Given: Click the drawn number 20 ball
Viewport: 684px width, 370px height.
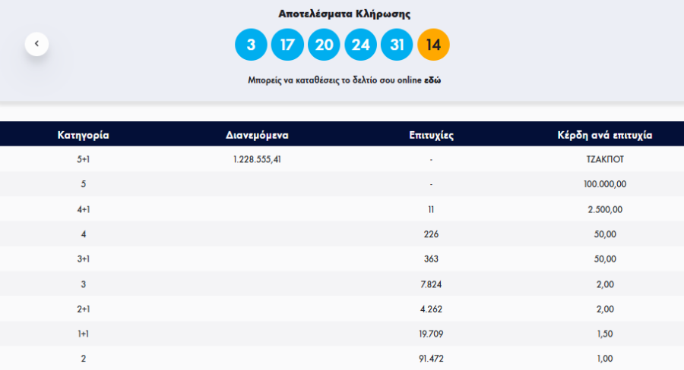Looking at the screenshot, I should (324, 45).
